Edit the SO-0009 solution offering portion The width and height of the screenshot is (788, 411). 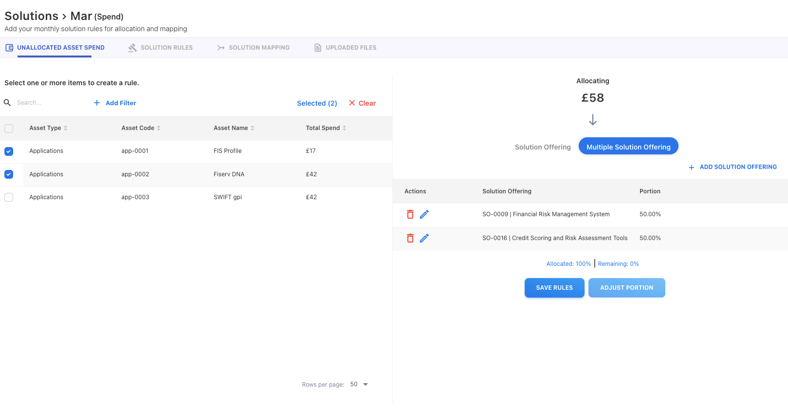pyautogui.click(x=424, y=214)
